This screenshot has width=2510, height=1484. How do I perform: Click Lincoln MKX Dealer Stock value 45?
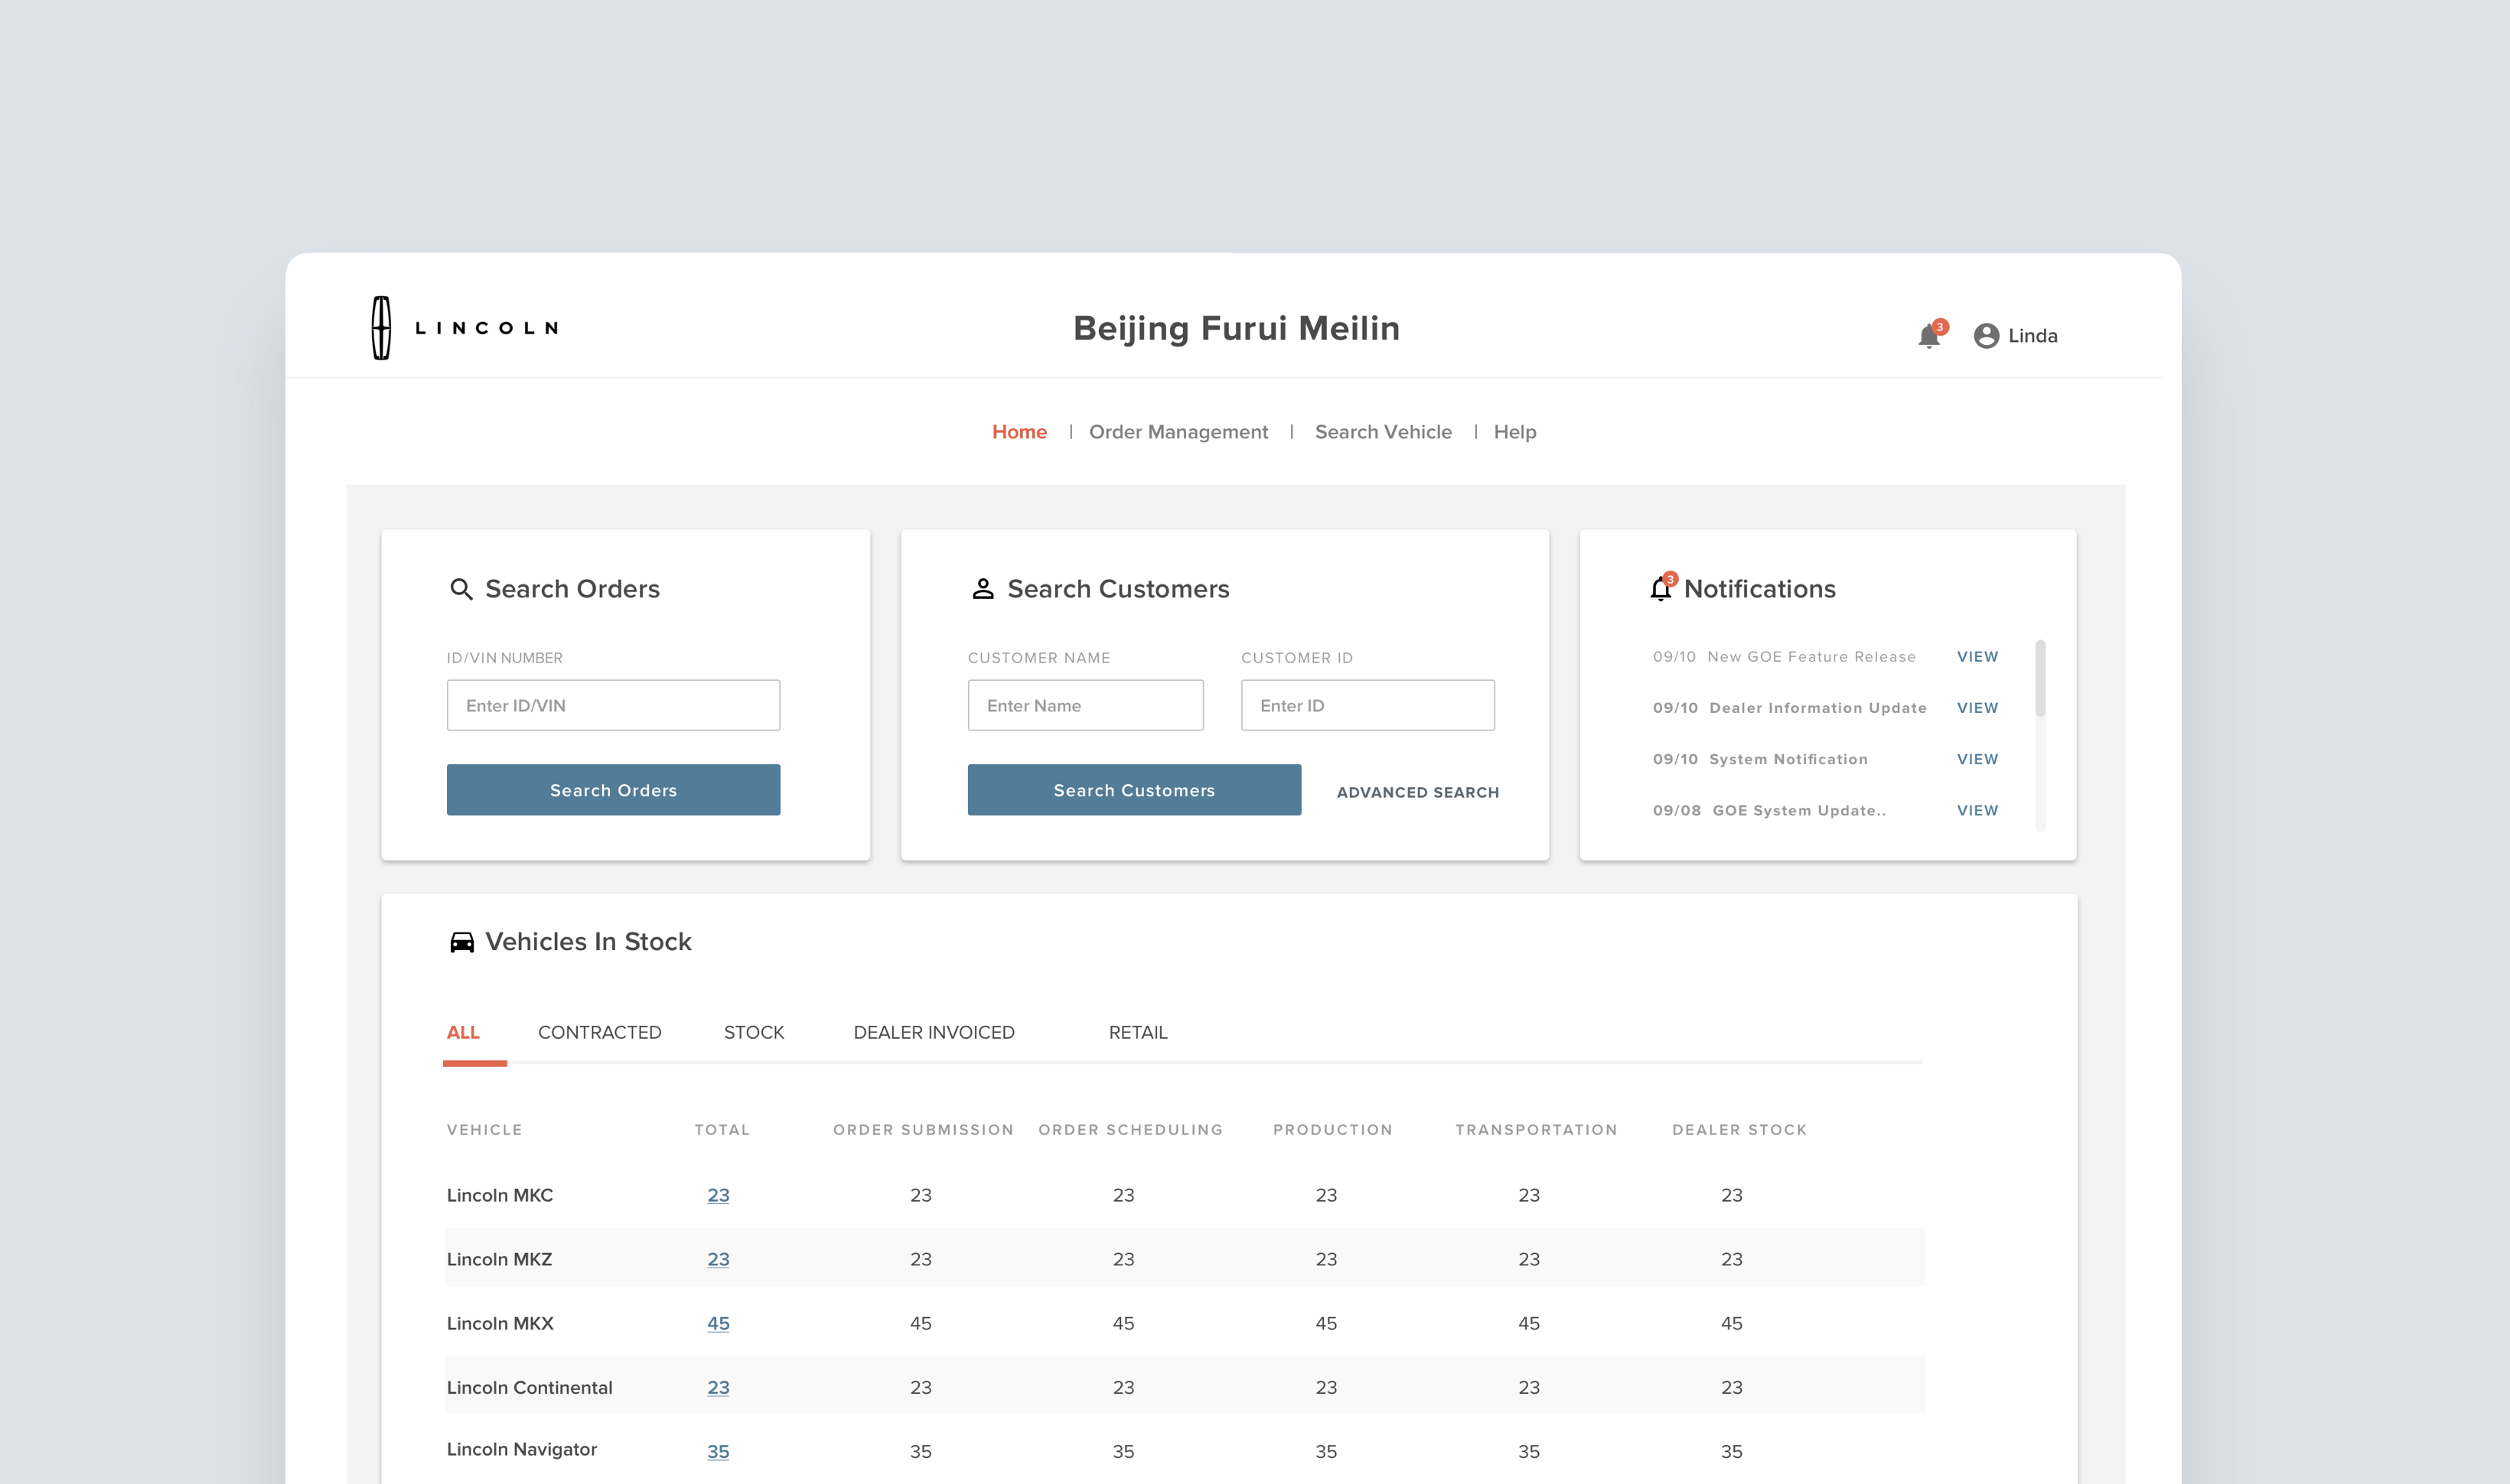coord(1732,1323)
